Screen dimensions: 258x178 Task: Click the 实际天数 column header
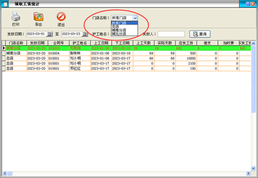[165, 43]
